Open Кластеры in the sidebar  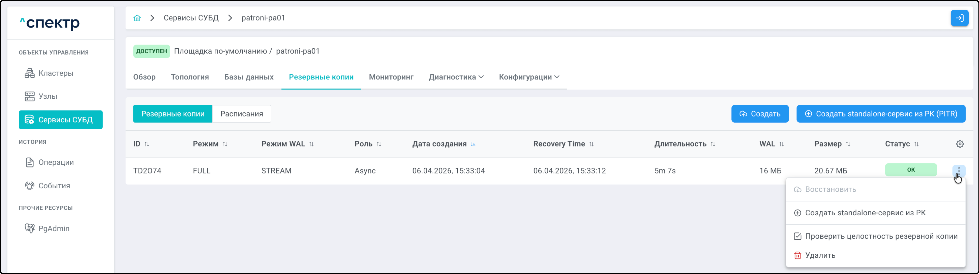pyautogui.click(x=56, y=73)
